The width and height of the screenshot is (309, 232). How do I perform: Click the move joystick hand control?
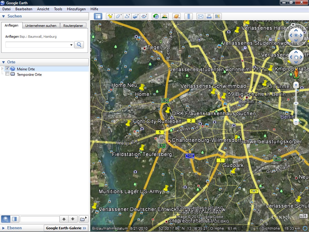[296, 57]
